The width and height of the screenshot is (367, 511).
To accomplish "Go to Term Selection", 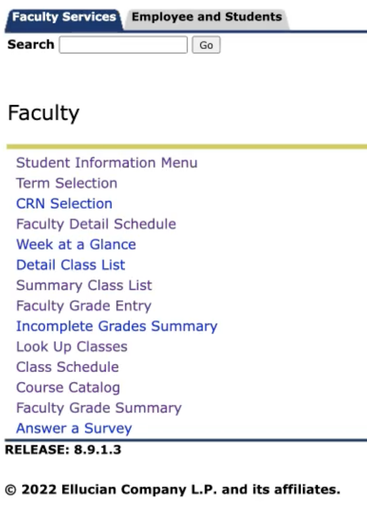I will click(x=66, y=183).
